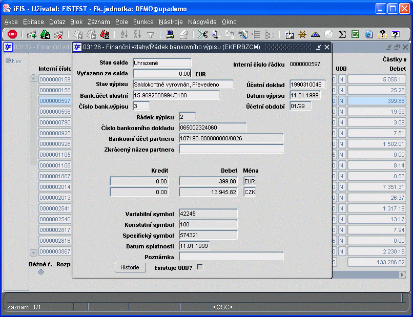The width and height of the screenshot is (413, 317).
Task: Click the Sigma sum icon
Action: pos(342,34)
